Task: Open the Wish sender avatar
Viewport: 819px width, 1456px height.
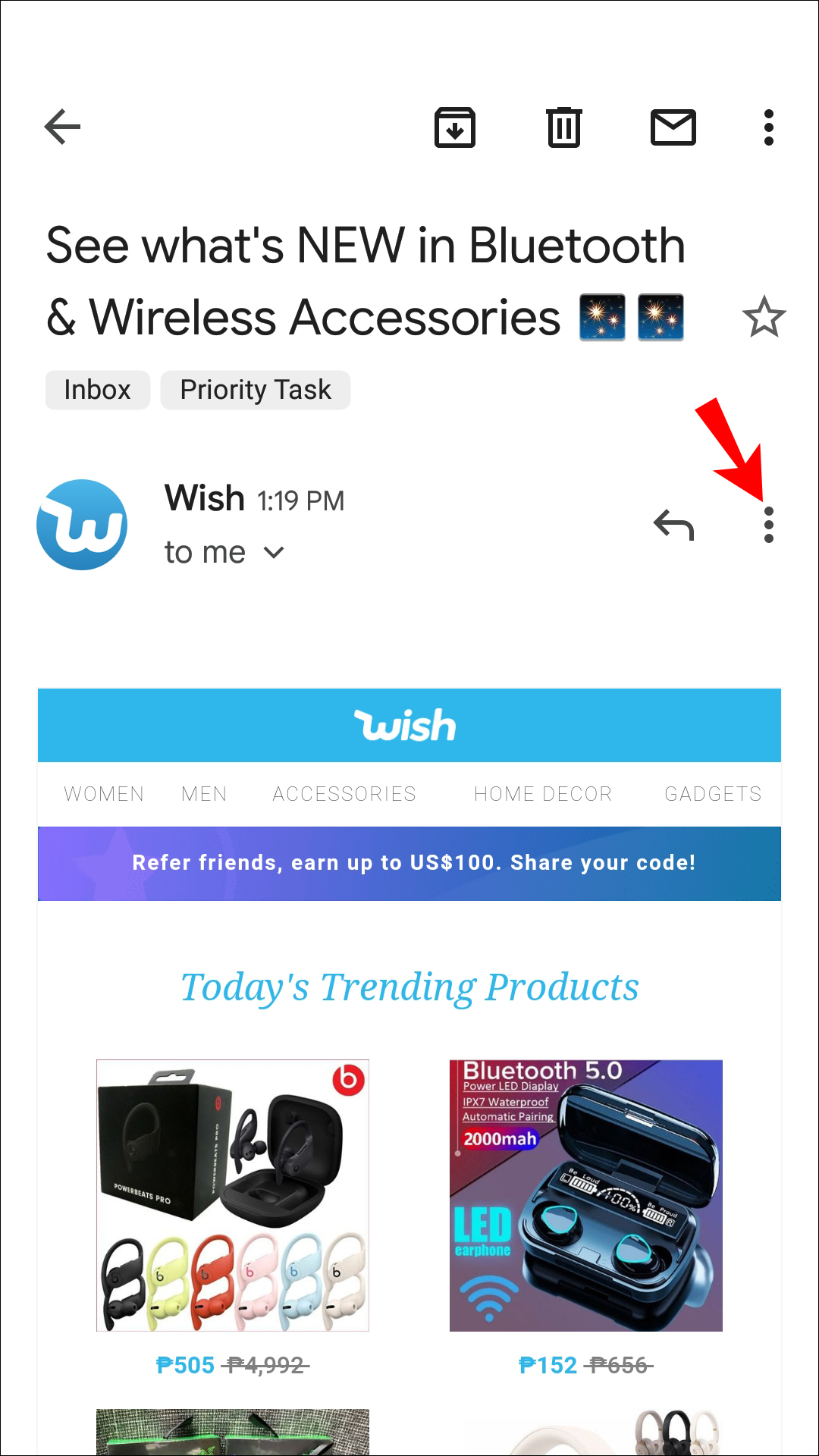Action: point(82,524)
